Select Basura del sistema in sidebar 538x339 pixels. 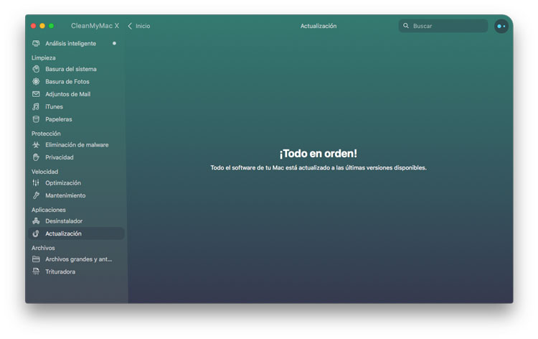(76, 69)
